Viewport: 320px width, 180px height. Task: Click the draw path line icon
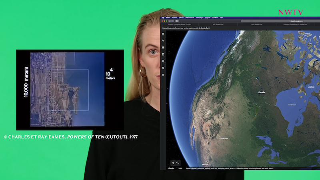(177, 162)
